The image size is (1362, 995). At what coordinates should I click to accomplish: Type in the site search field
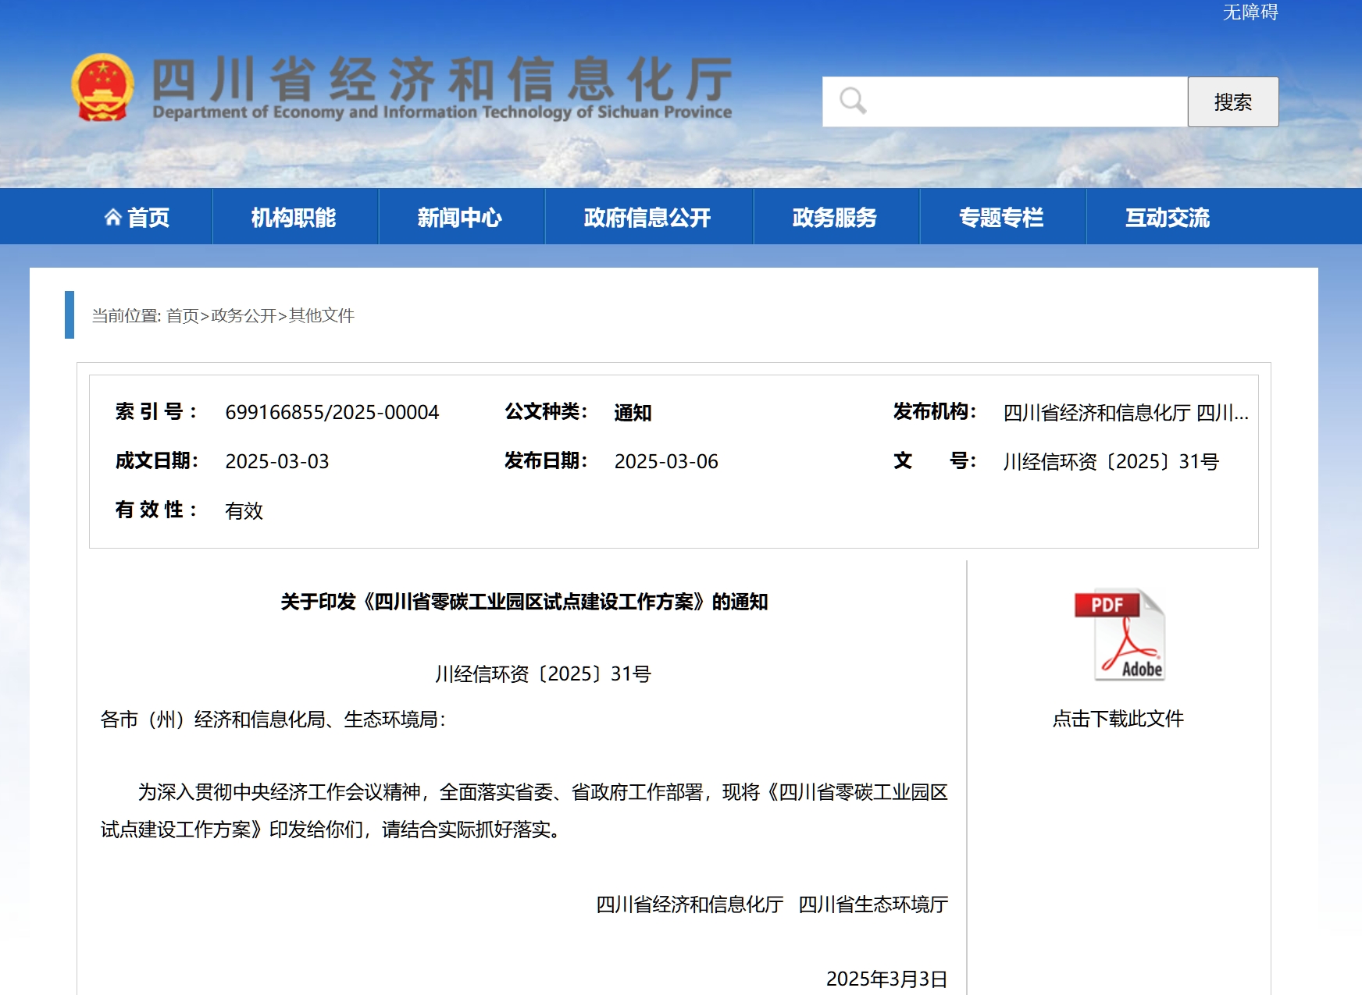point(1023,101)
